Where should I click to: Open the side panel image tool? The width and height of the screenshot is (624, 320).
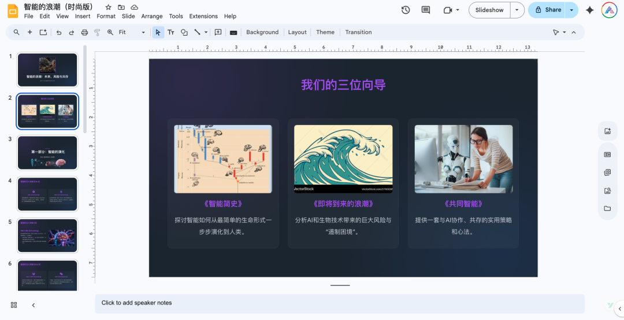point(607,131)
